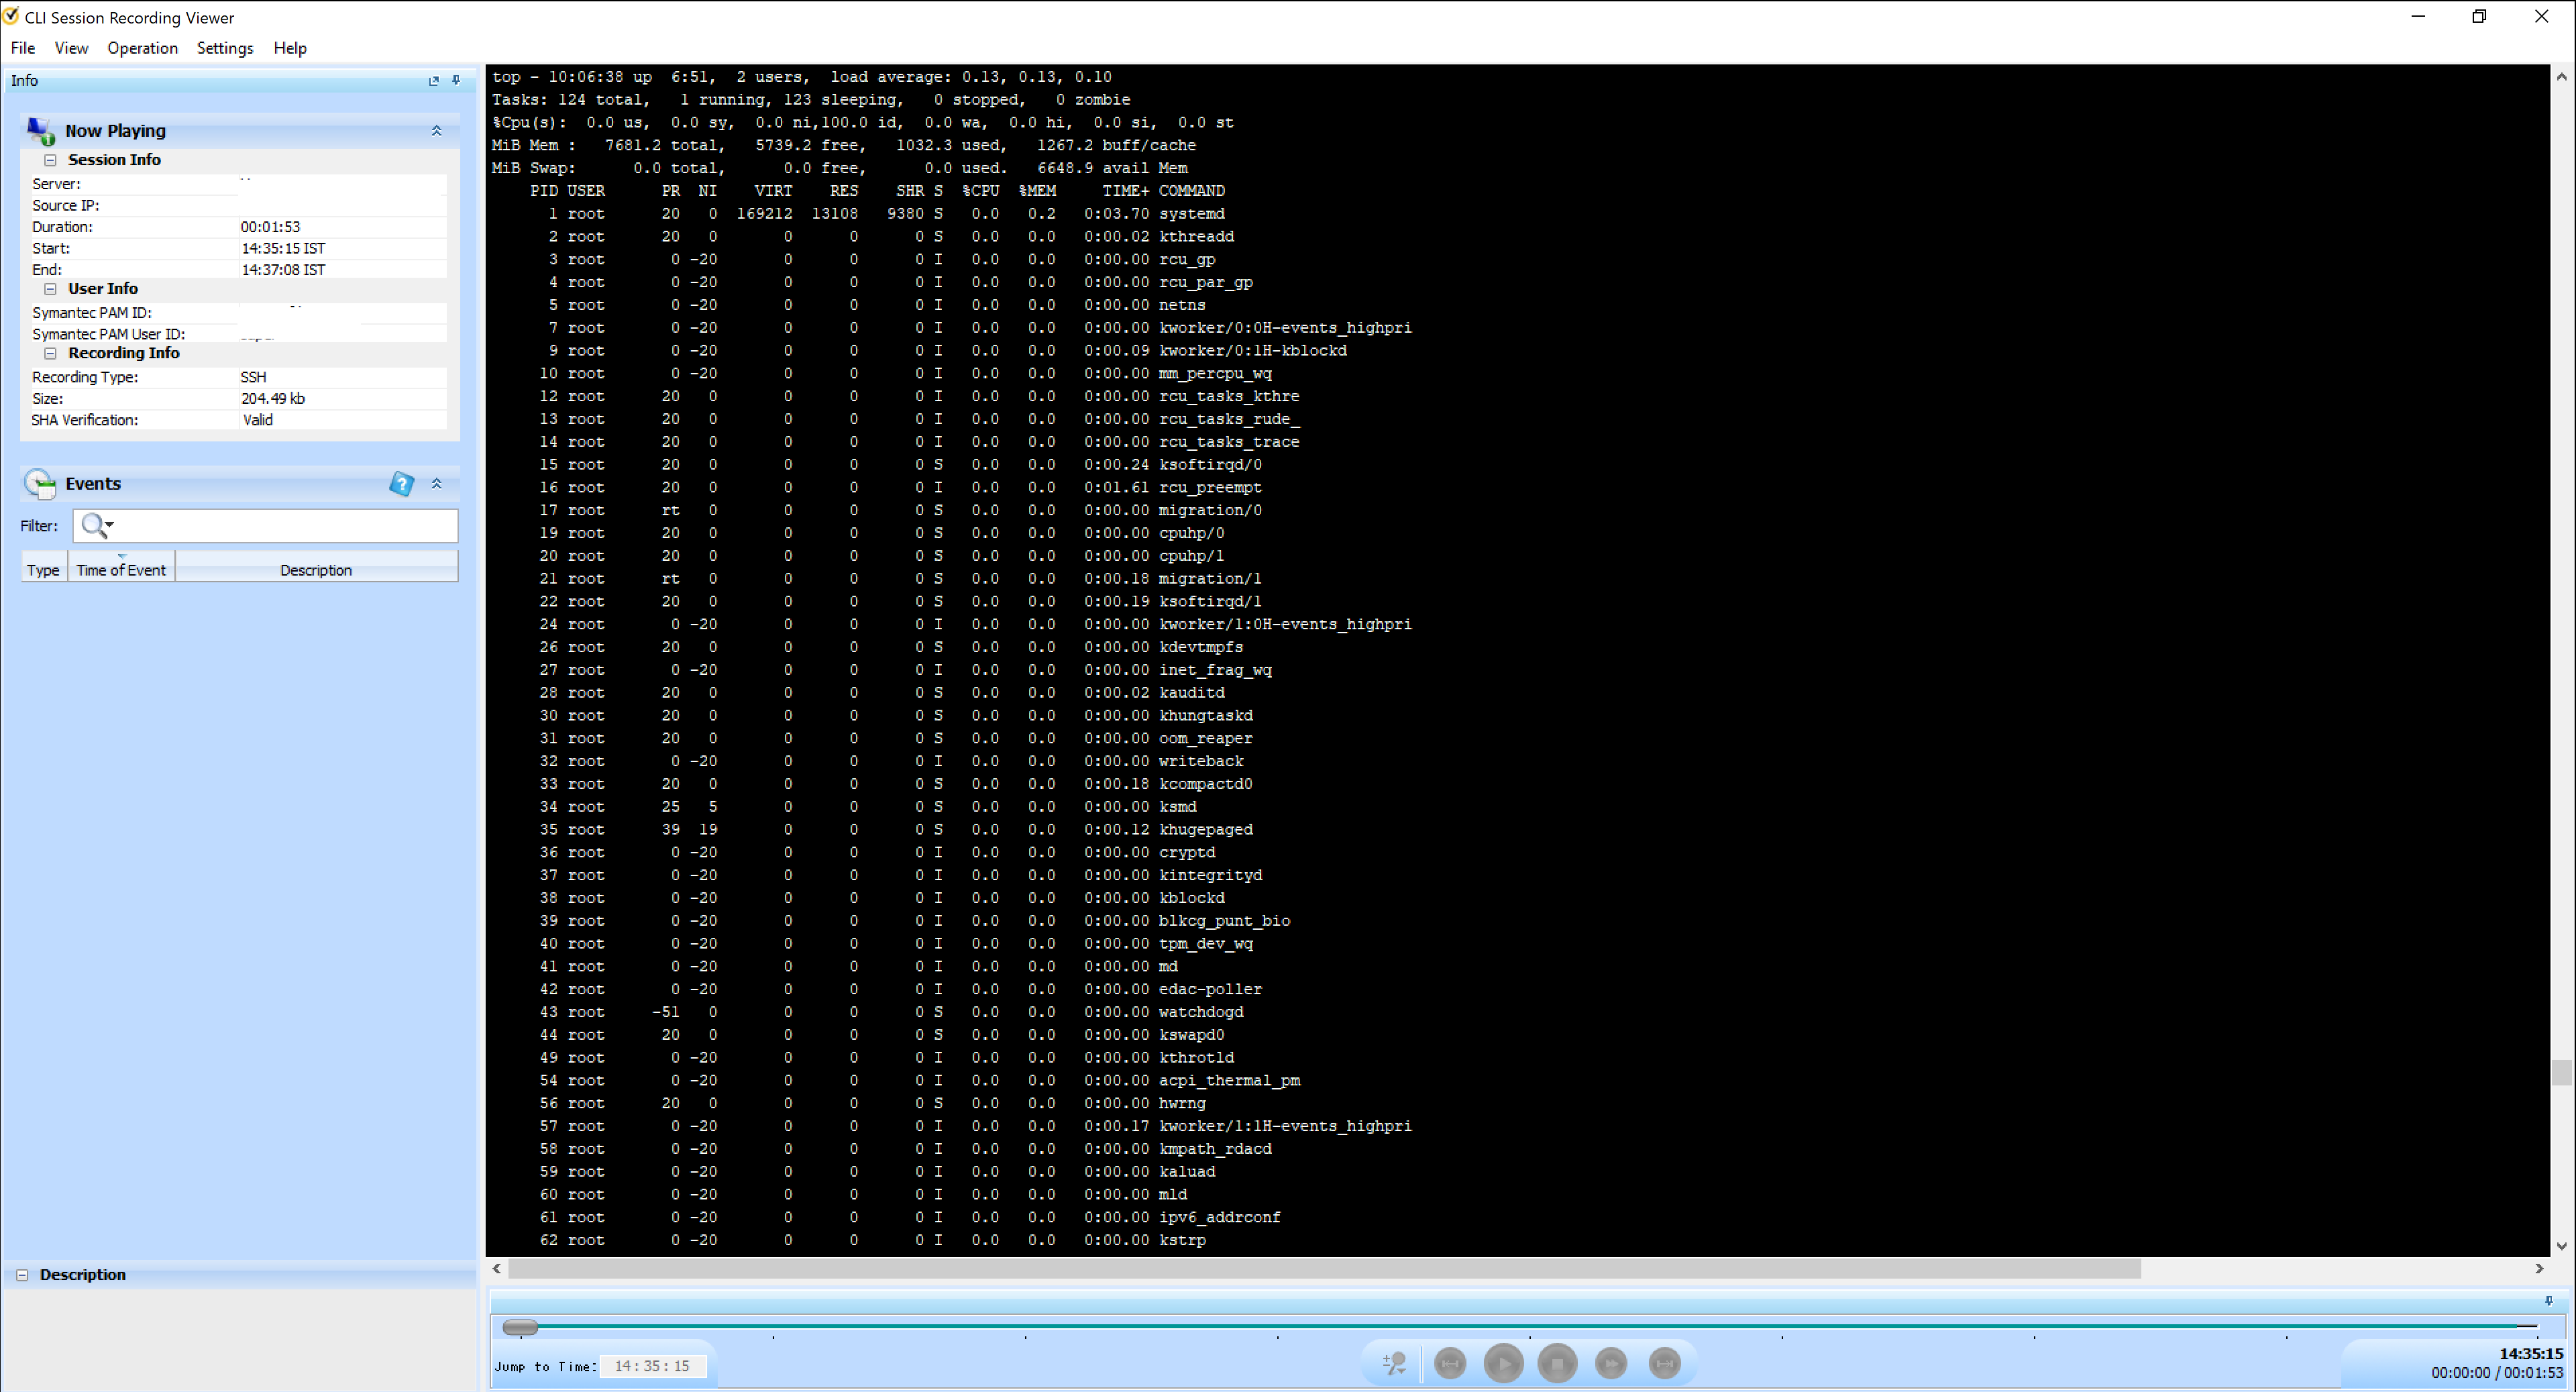Sort by Time of Event column

(121, 567)
